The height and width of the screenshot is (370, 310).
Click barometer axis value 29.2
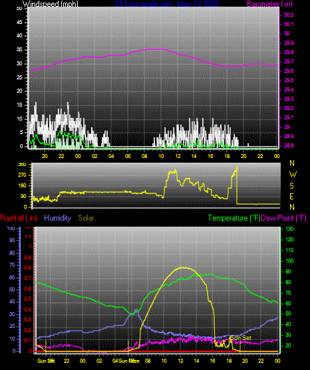pos(289,108)
